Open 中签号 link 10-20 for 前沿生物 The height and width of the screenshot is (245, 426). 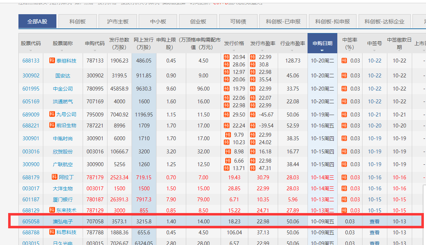tap(375, 126)
